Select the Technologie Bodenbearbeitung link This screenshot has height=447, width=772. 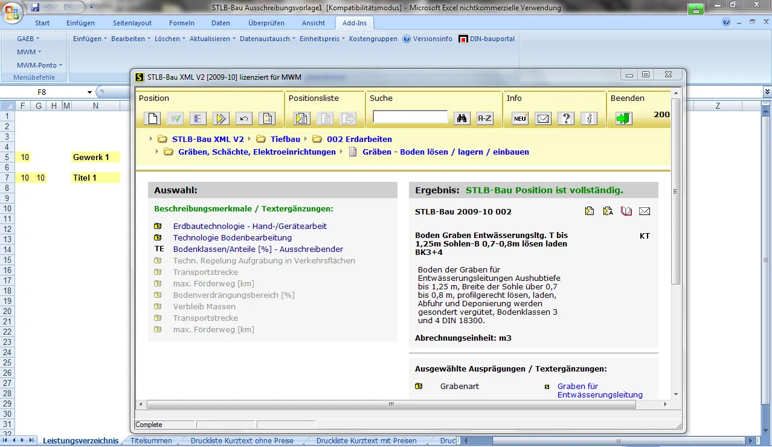pyautogui.click(x=233, y=238)
